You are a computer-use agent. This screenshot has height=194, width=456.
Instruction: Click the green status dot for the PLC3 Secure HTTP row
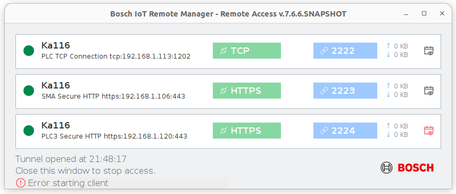click(x=29, y=131)
